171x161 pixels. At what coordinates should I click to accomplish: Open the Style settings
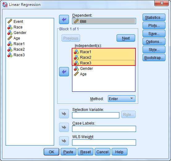154,49
